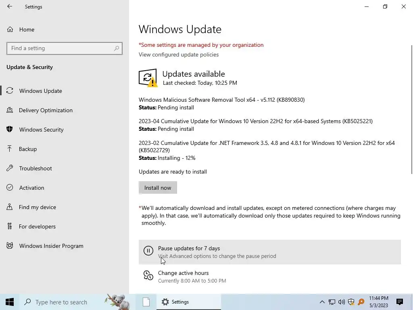413x310 pixels.
Task: Click the Troubleshoot wrench icon
Action: (x=10, y=168)
